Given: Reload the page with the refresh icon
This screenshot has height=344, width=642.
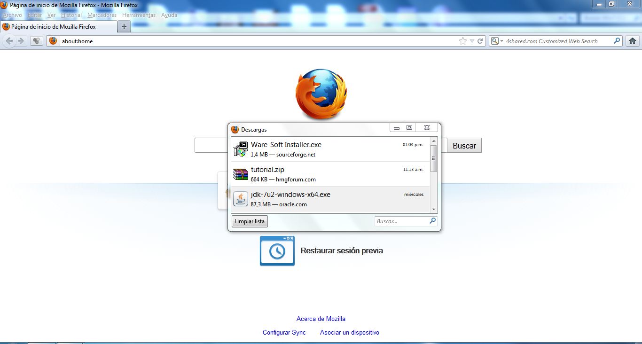Looking at the screenshot, I should (480, 41).
